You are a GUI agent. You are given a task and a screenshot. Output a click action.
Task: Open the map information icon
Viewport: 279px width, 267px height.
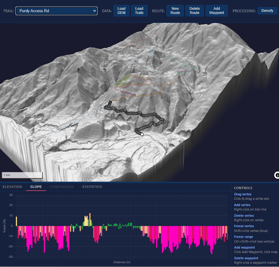point(277,175)
